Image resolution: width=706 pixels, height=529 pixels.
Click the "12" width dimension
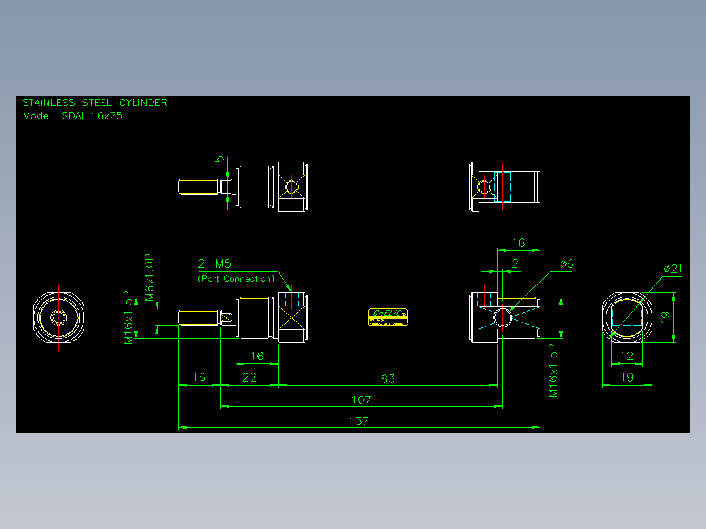(x=627, y=356)
